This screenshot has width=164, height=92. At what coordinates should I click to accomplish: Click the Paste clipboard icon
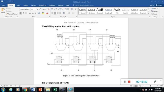point(3,10)
